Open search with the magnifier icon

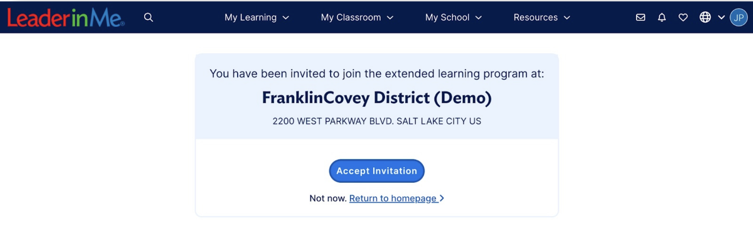[x=148, y=17]
